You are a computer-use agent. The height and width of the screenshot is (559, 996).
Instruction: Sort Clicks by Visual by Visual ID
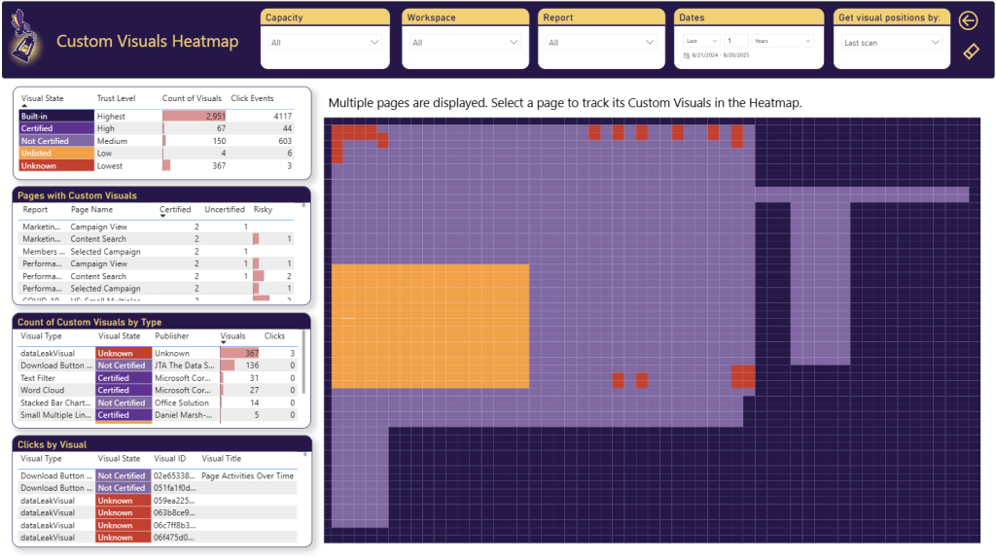tap(169, 459)
